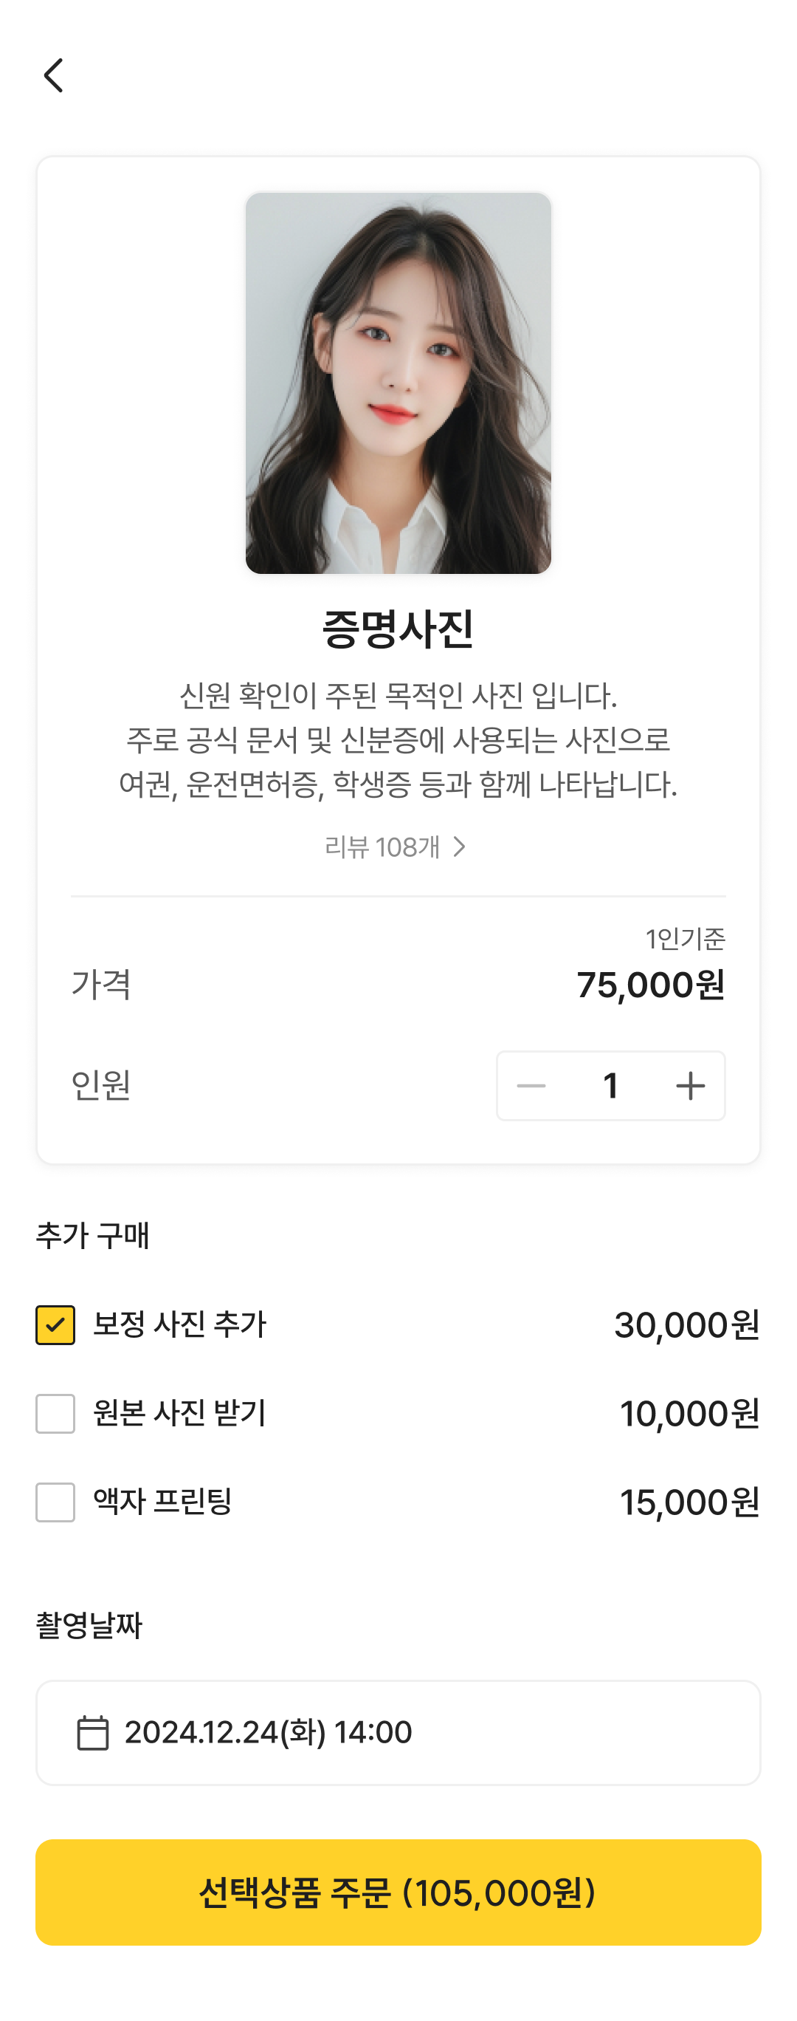Screen dimensions: 797x2021
Task: Uncheck the 보정 사진 추가 checkbox
Action: [x=55, y=1325]
